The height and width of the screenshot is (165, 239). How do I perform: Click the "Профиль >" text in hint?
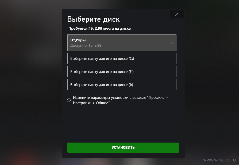pos(158,97)
